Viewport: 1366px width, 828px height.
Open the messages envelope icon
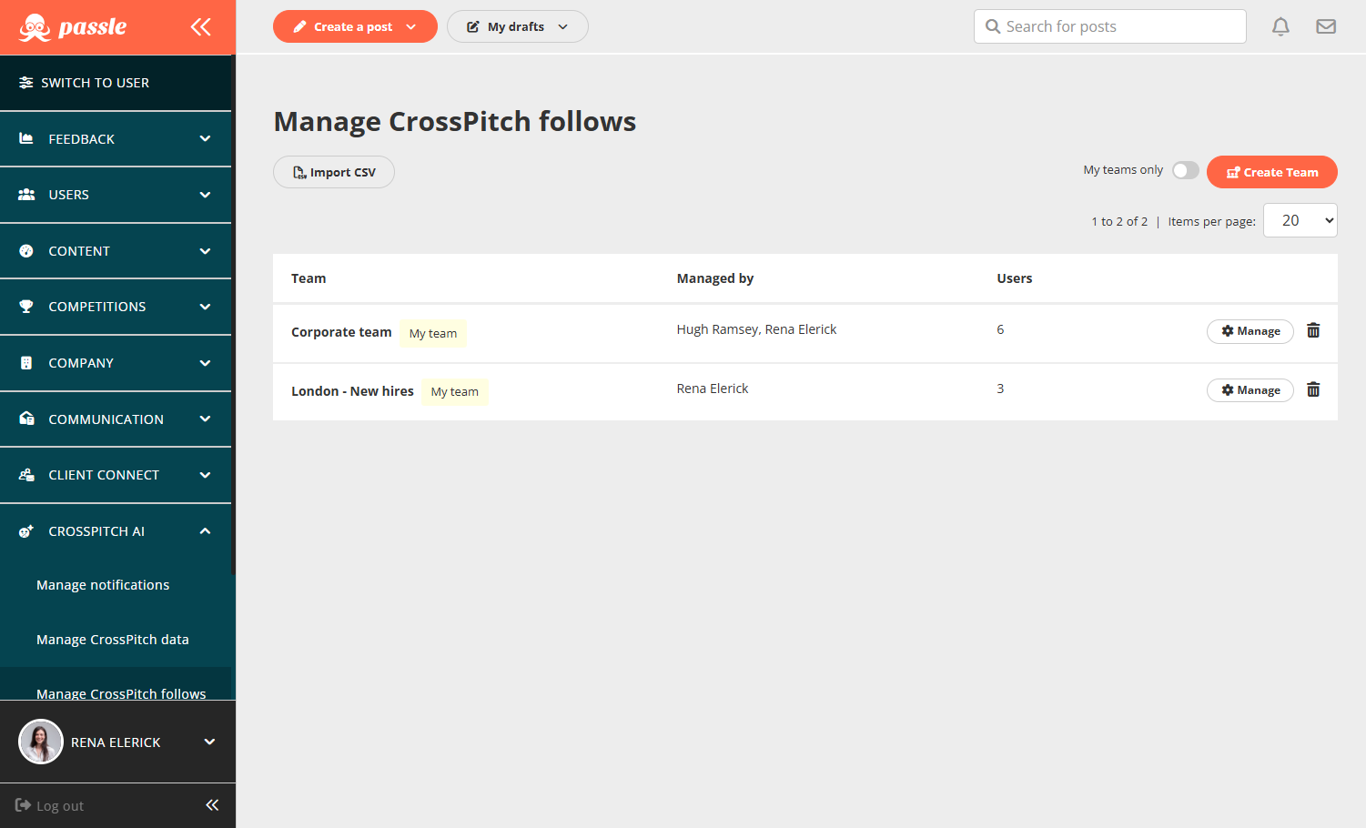[x=1326, y=26]
